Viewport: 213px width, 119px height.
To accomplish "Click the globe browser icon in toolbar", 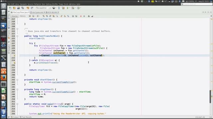I will pos(54,8).
